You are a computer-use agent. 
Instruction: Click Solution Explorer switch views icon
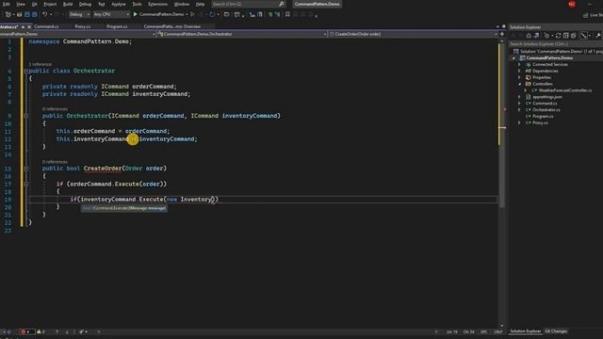coord(536,36)
